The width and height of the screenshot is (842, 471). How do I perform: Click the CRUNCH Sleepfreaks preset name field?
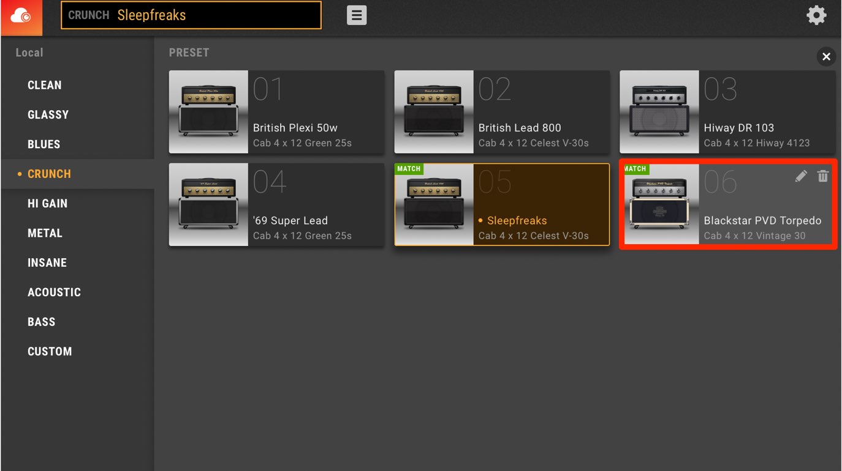pos(191,15)
